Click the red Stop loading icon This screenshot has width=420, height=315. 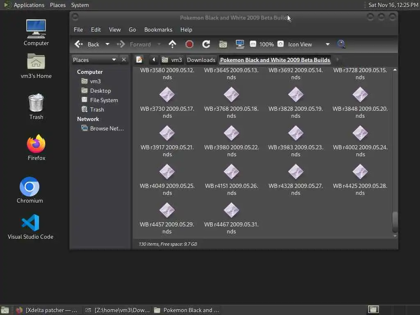[189, 44]
